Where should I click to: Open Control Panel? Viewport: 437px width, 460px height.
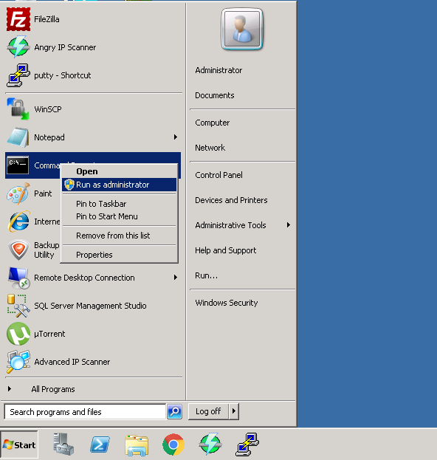pyautogui.click(x=218, y=175)
